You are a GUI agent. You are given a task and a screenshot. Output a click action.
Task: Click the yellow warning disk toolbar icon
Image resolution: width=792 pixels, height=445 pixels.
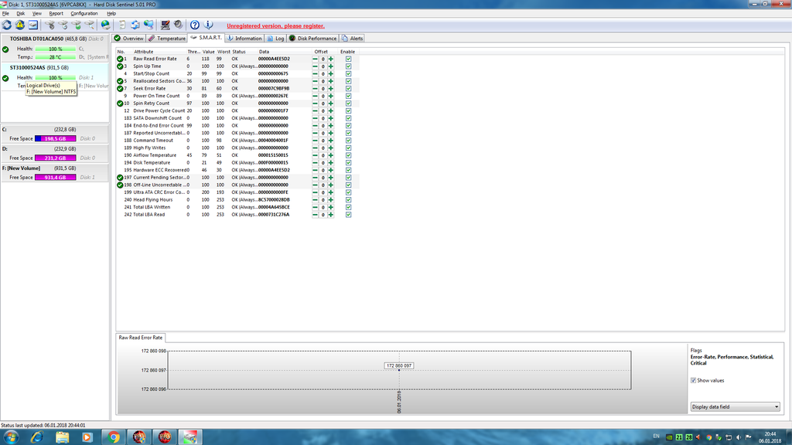point(19,25)
